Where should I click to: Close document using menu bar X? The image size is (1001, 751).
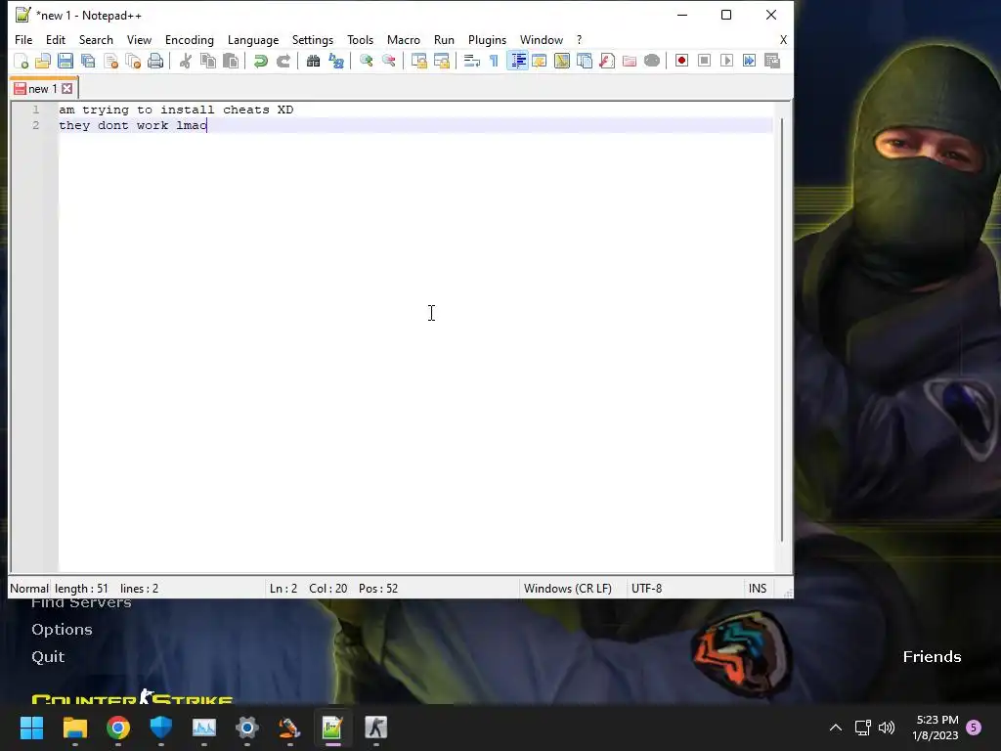783,39
